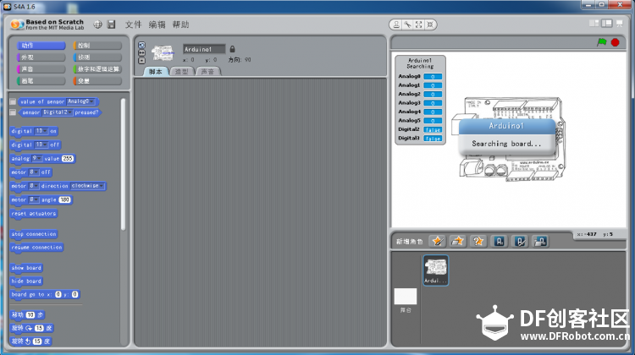Select the 外观 looks block category
Image resolution: width=635 pixels, height=355 pixels.
click(x=41, y=57)
